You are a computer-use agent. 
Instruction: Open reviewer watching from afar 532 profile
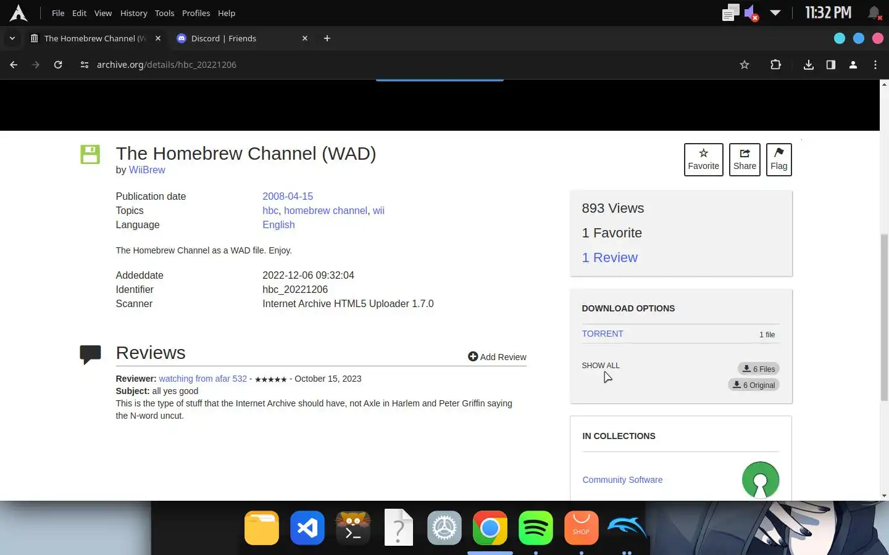tap(202, 379)
